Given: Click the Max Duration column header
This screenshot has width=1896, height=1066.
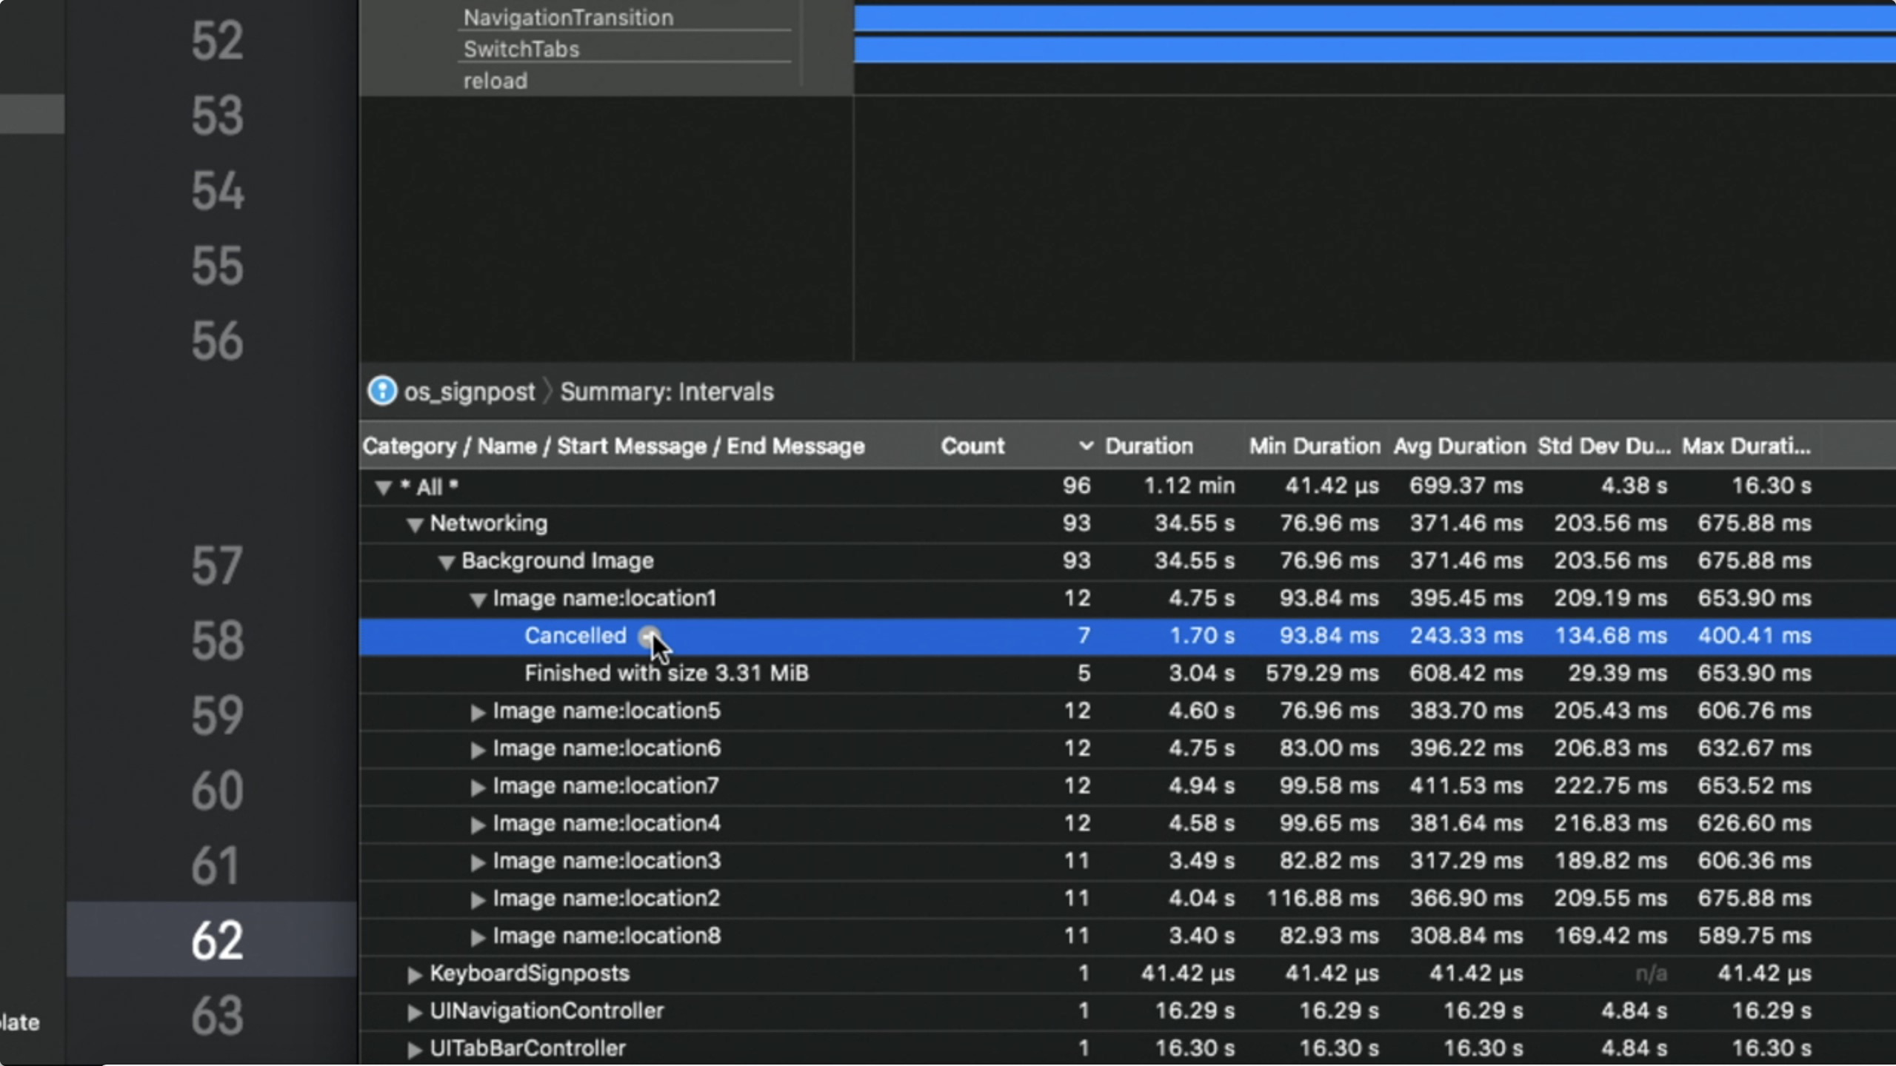Looking at the screenshot, I should coord(1745,446).
